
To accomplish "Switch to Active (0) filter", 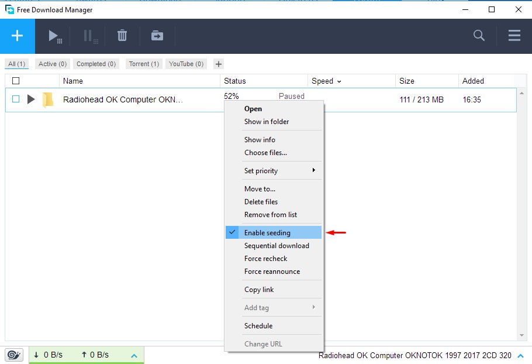I will [53, 64].
